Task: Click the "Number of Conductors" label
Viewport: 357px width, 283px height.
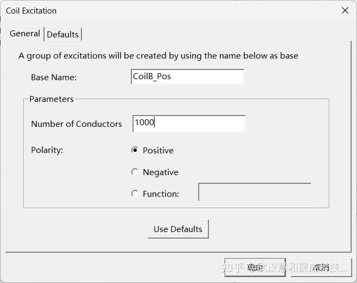Action: pyautogui.click(x=76, y=124)
